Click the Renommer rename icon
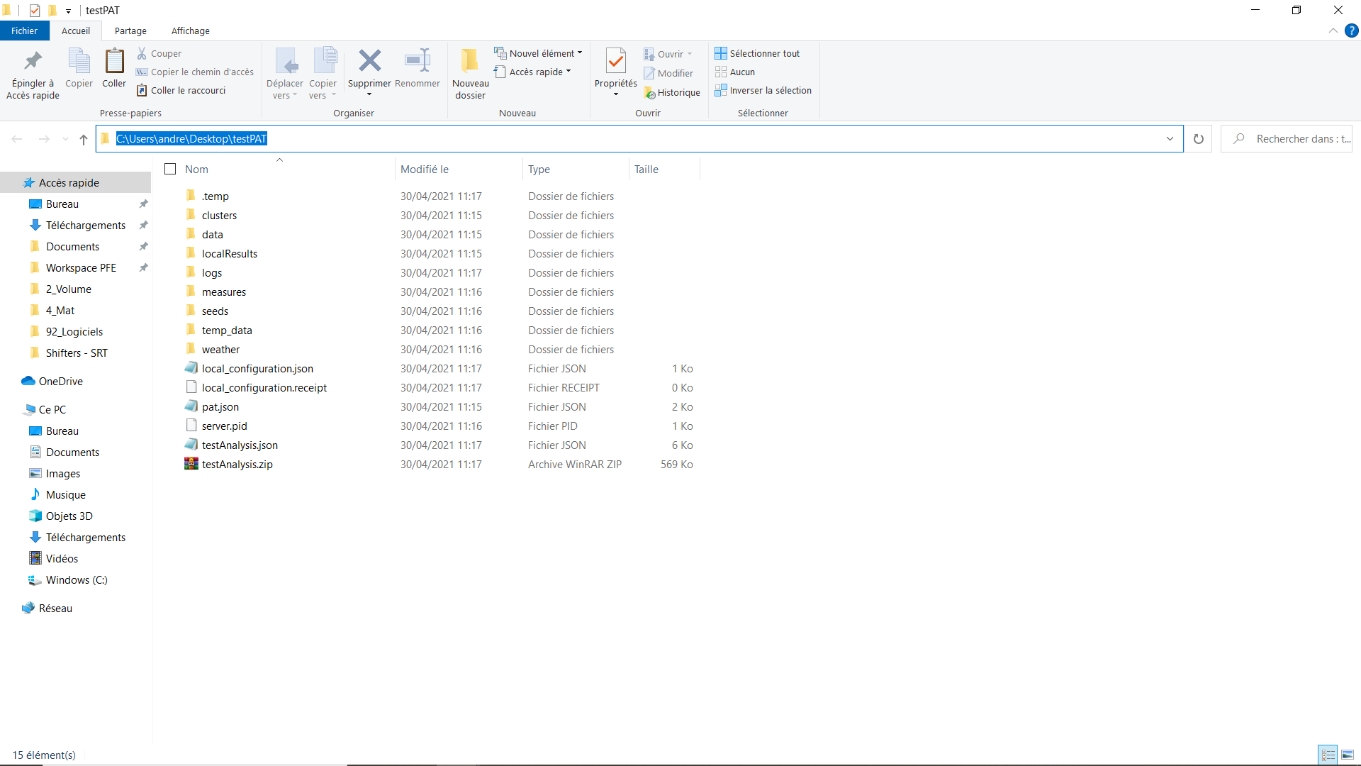 click(418, 61)
